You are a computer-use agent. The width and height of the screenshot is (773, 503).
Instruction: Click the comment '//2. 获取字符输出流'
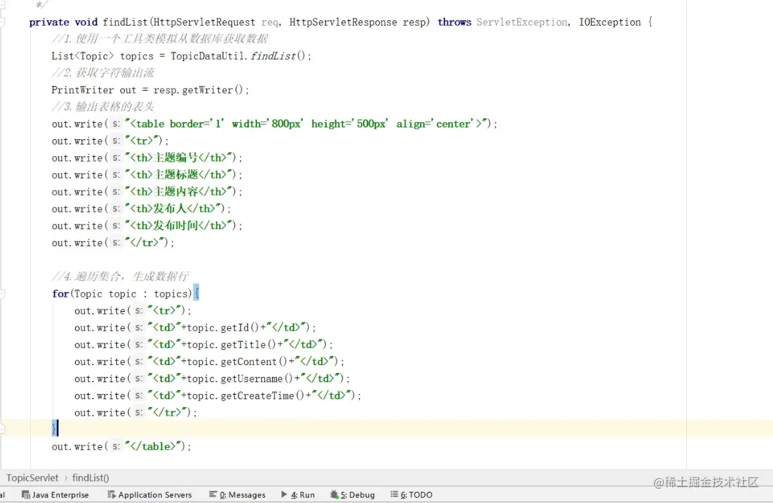pos(103,73)
